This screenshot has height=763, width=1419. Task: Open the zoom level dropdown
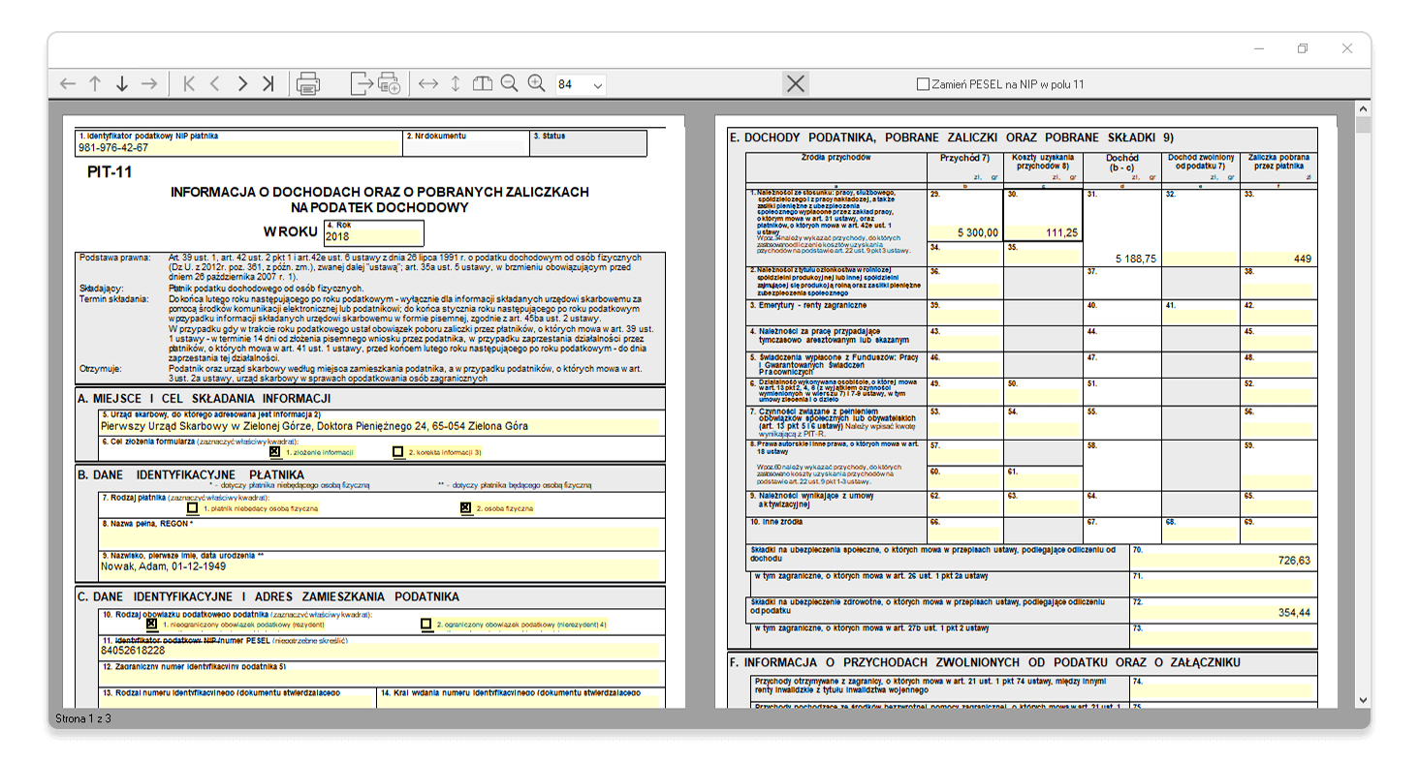pyautogui.click(x=597, y=85)
